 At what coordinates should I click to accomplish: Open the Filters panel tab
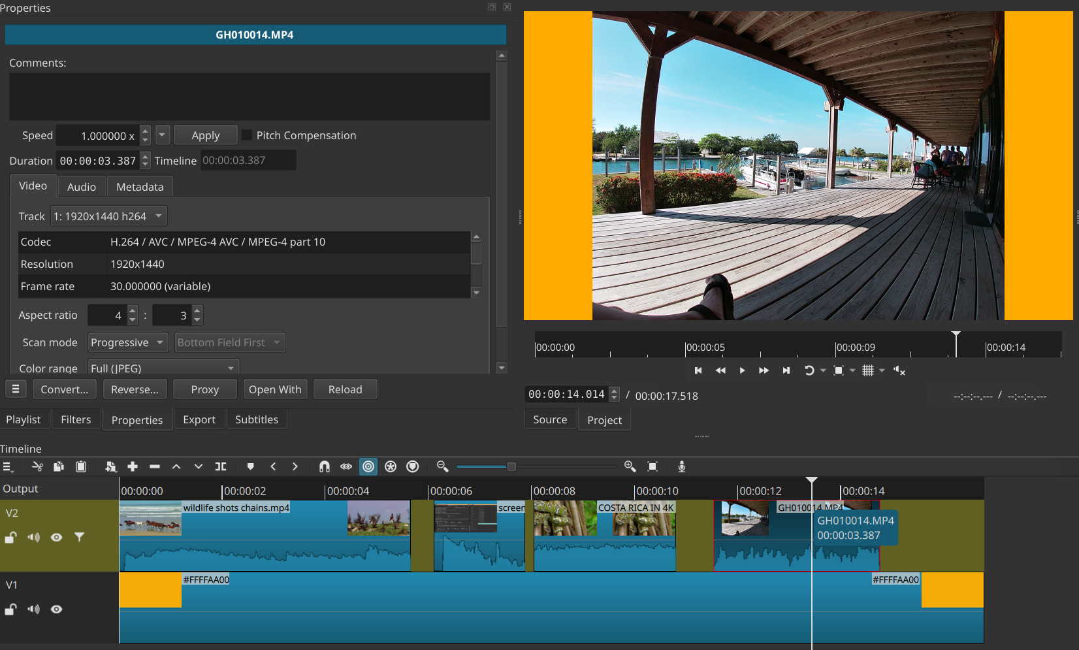(76, 419)
